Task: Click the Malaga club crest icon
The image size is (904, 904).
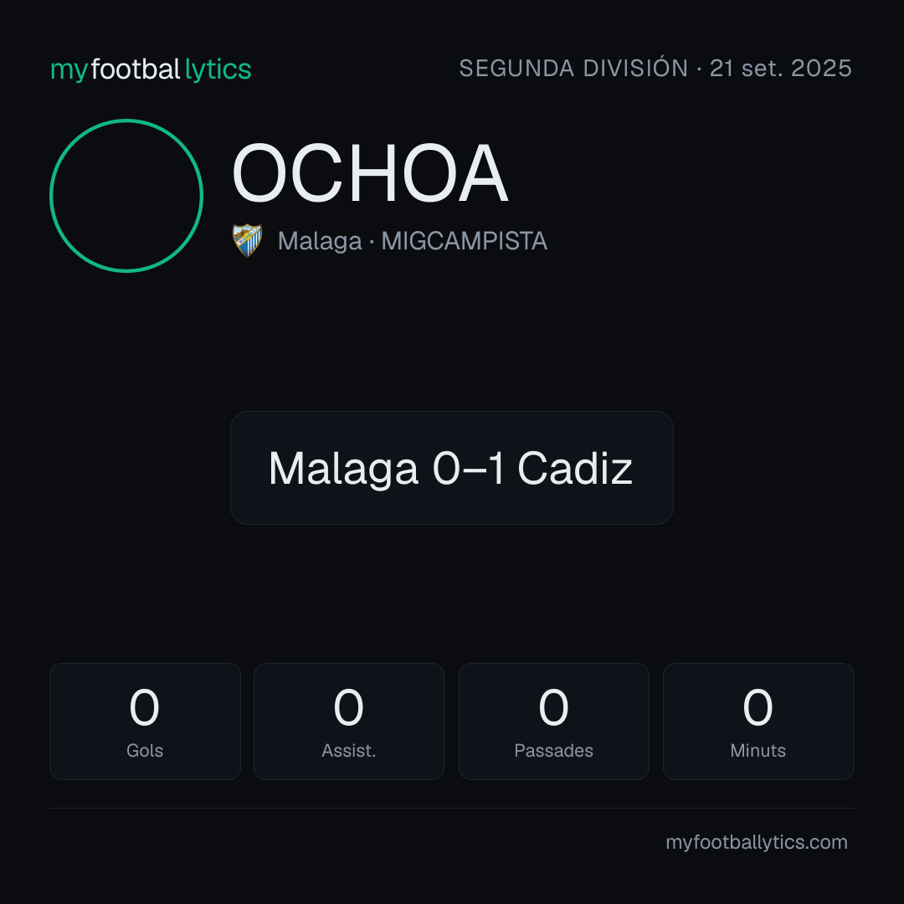Action: 247,240
